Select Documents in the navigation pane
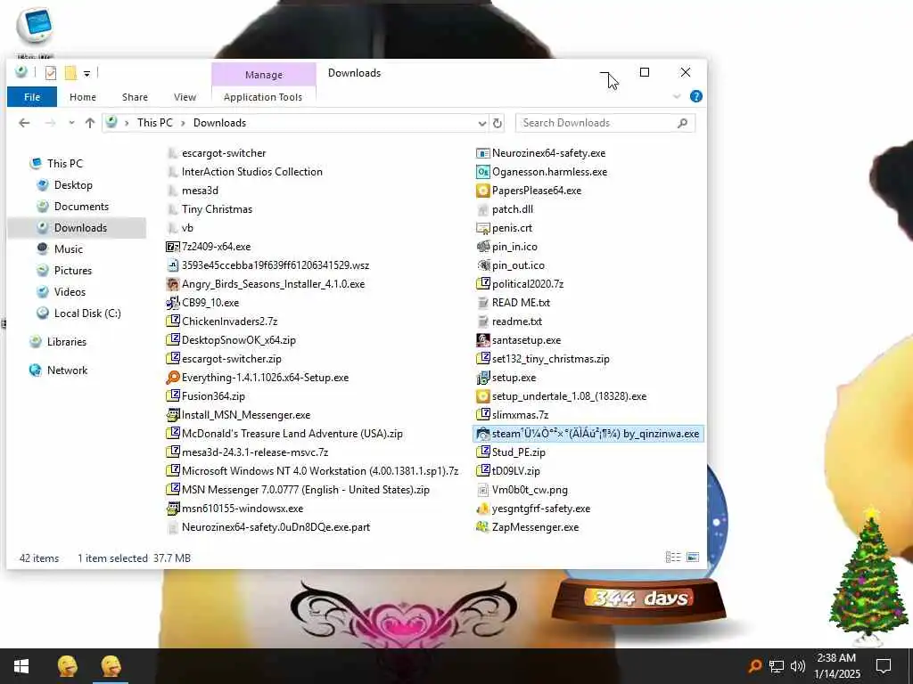This screenshot has height=684, width=913. click(x=81, y=207)
